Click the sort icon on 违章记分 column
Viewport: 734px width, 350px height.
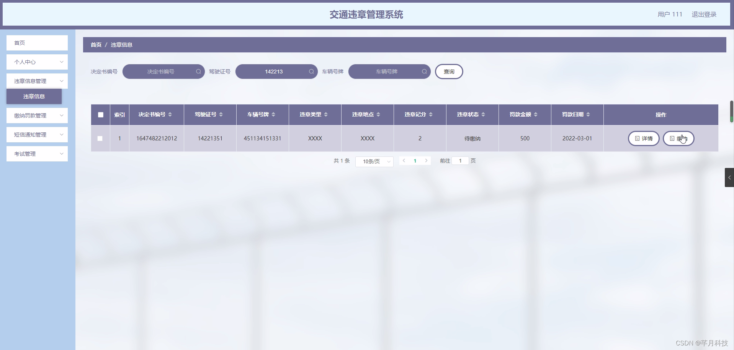[x=430, y=114]
